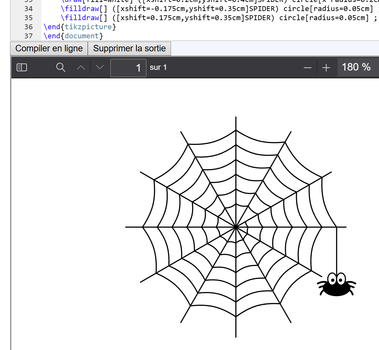The image size is (379, 350).
Task: Click the "sur 1" page count label
Action: pyautogui.click(x=158, y=68)
